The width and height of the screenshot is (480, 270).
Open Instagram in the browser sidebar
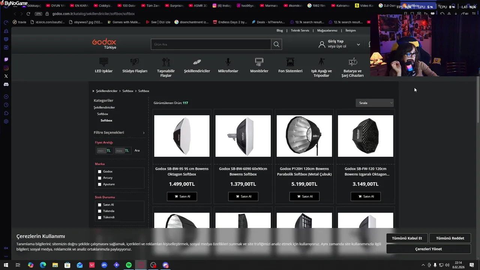6,68
